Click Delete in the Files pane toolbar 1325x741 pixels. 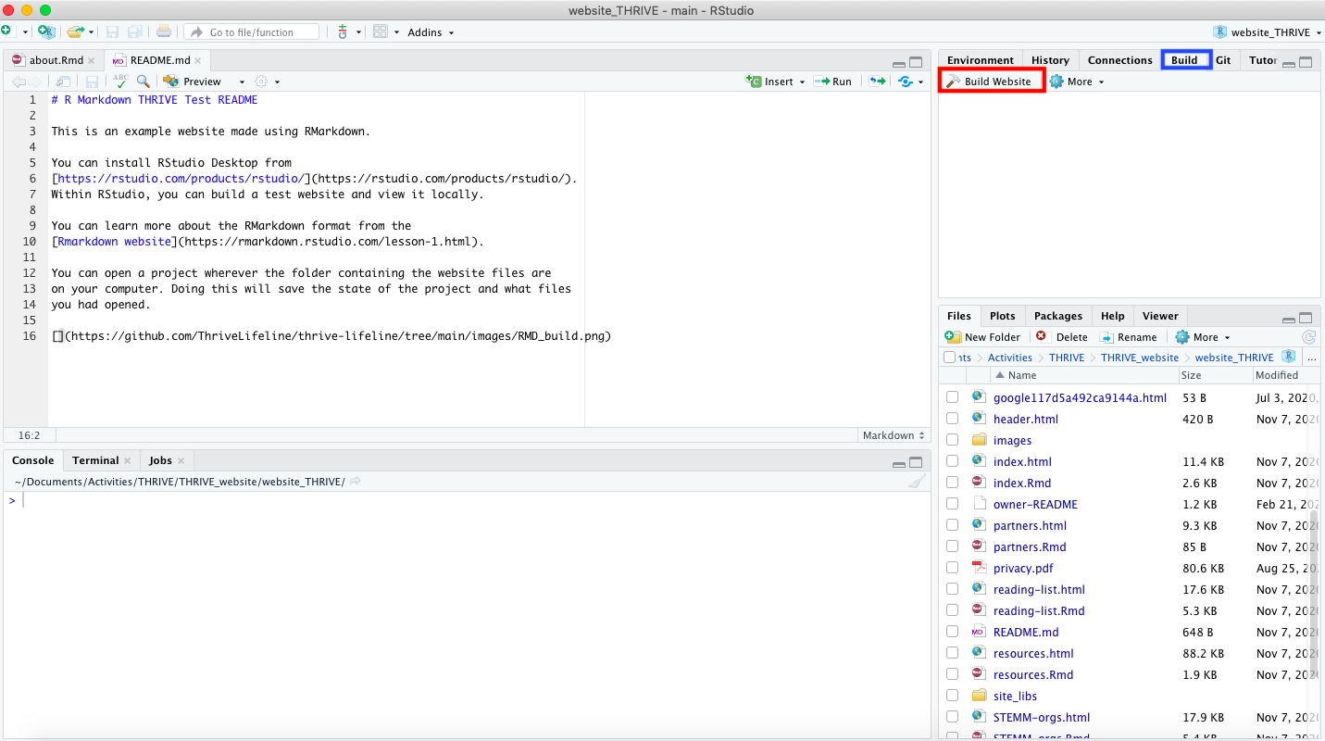pyautogui.click(x=1062, y=337)
